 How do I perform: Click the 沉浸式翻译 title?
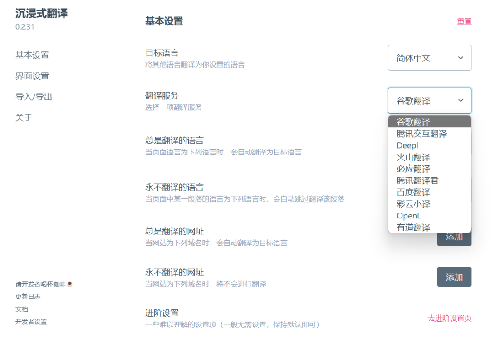(x=42, y=14)
